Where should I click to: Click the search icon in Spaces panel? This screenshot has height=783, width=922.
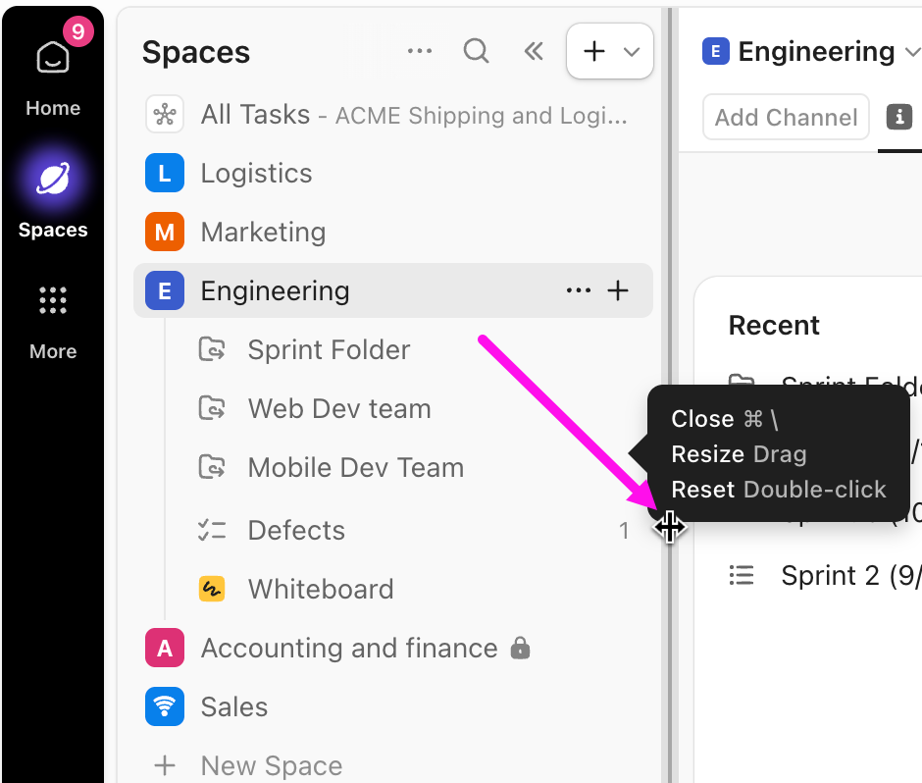coord(476,51)
